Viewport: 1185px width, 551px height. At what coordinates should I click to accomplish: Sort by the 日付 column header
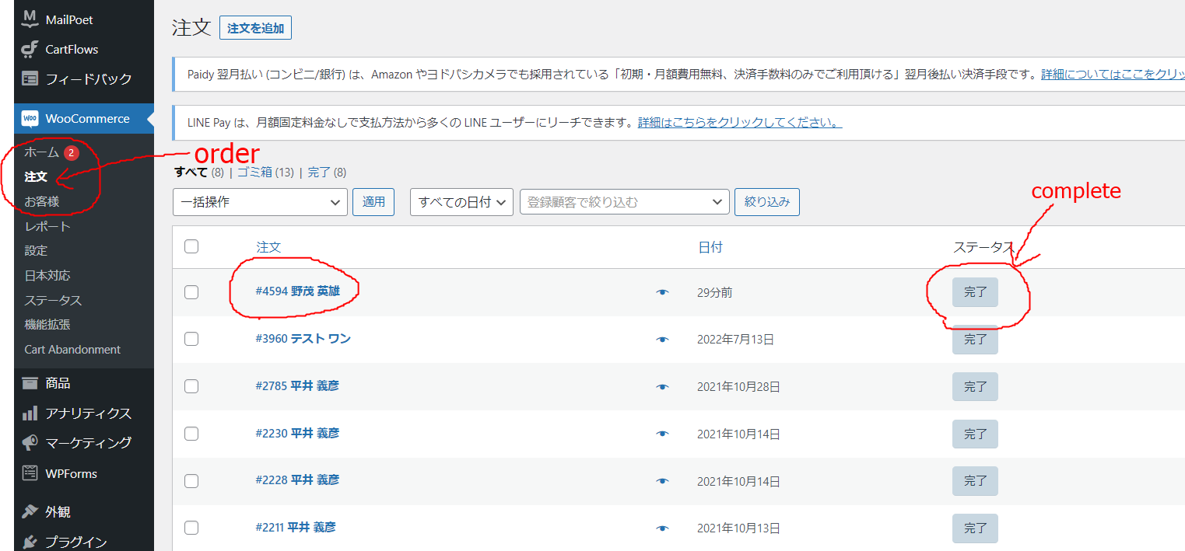(x=710, y=247)
